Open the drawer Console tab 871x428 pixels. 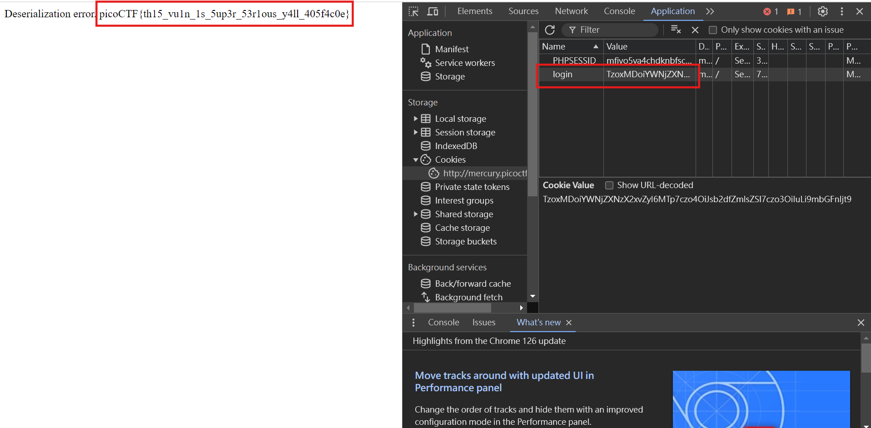(443, 322)
